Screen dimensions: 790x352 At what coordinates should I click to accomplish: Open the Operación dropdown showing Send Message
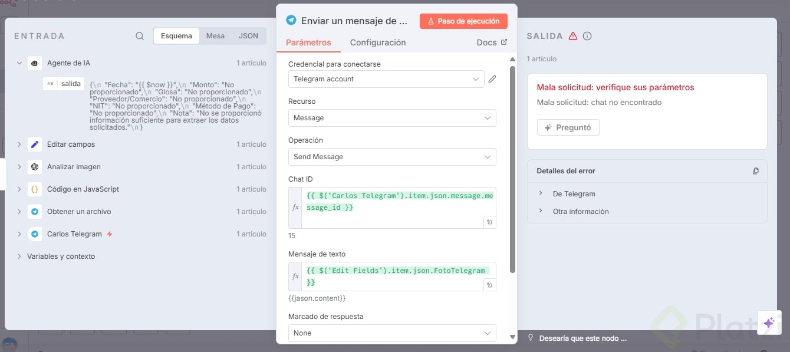tap(391, 157)
